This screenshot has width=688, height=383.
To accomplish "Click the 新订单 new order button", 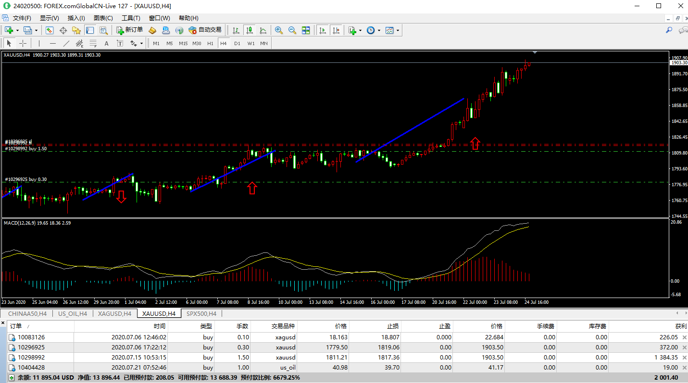I will tap(130, 30).
